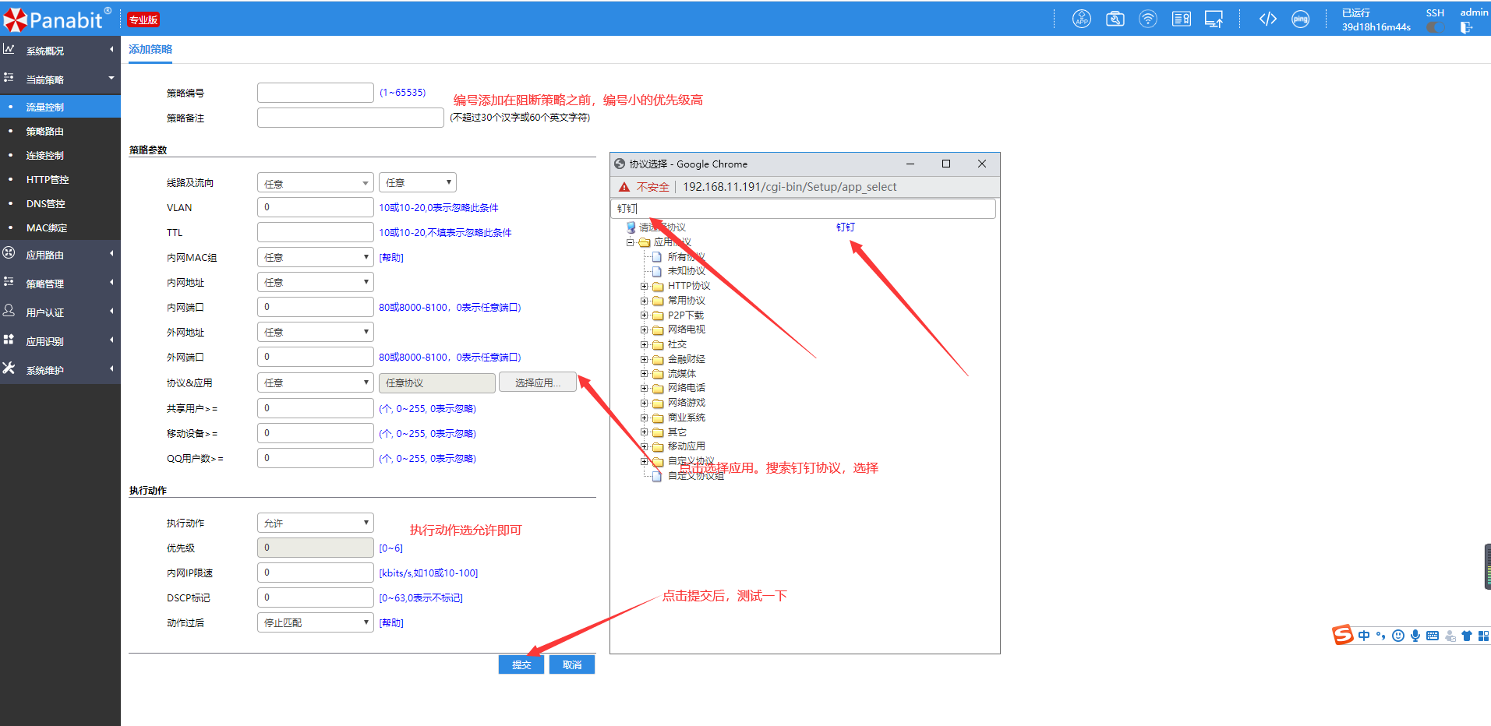Open Sogou toolbox grid icon
This screenshot has height=726, width=1491.
pos(1483,636)
